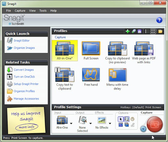This screenshot has height=142, width=168.
Task: Open Snagit help with the blue question mark
Action: click(x=159, y=20)
